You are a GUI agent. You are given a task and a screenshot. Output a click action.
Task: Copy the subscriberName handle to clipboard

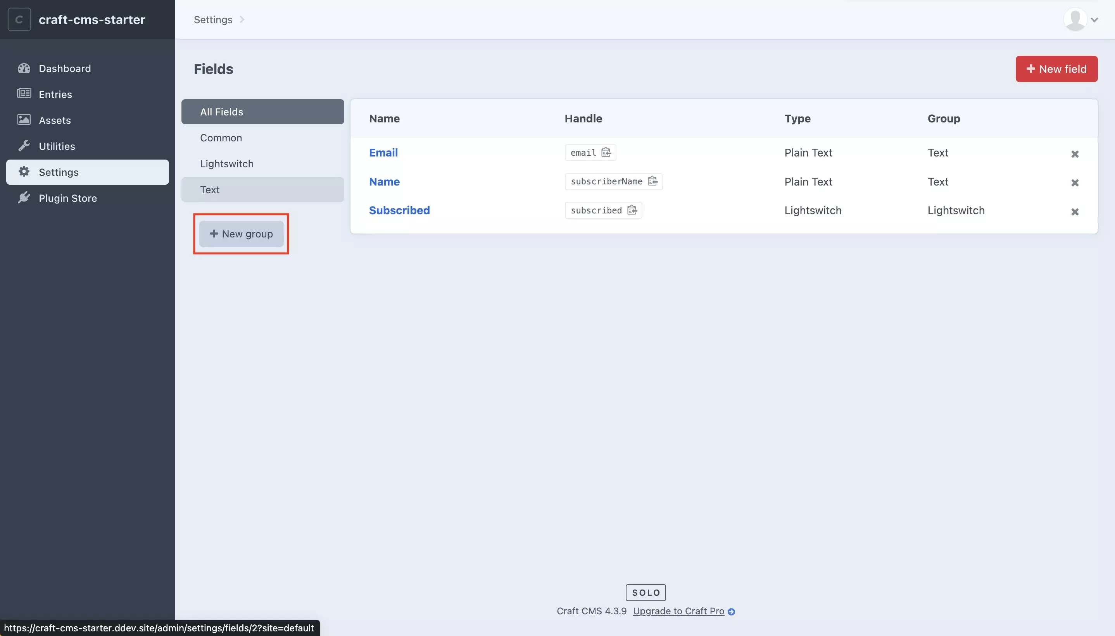pos(652,181)
